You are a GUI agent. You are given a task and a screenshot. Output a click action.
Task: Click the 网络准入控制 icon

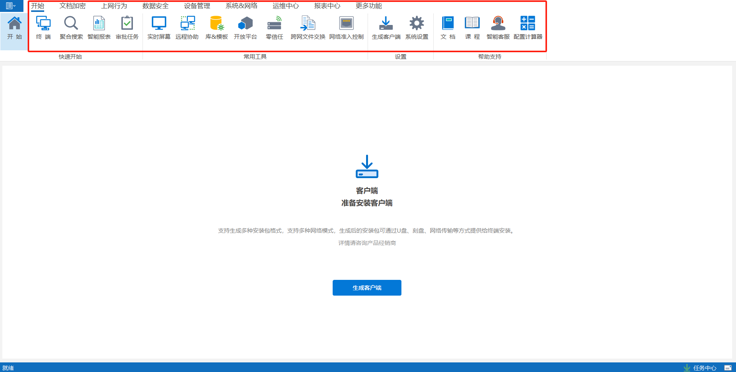346,24
